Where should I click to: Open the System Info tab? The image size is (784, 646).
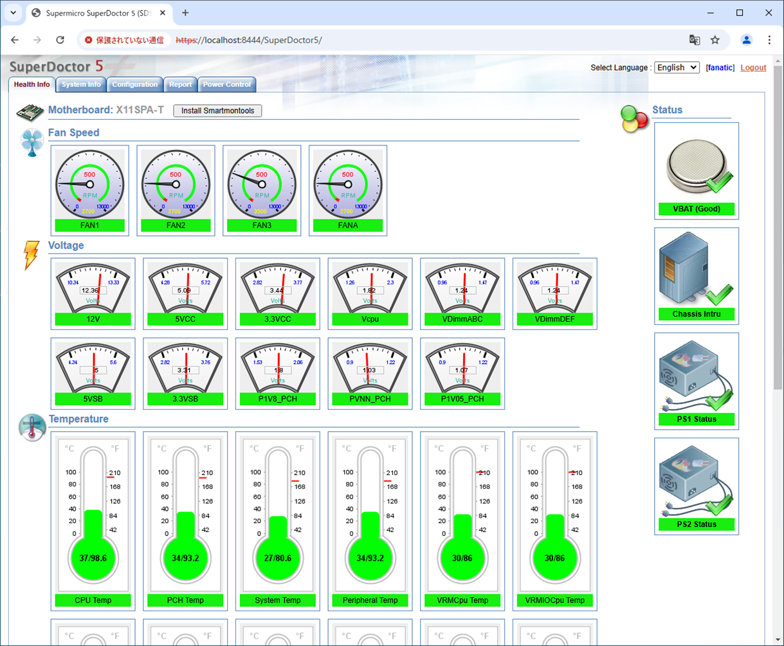[x=81, y=84]
